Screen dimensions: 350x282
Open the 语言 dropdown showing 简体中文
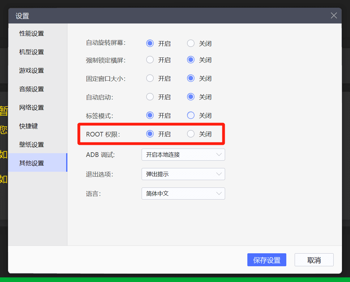point(183,194)
